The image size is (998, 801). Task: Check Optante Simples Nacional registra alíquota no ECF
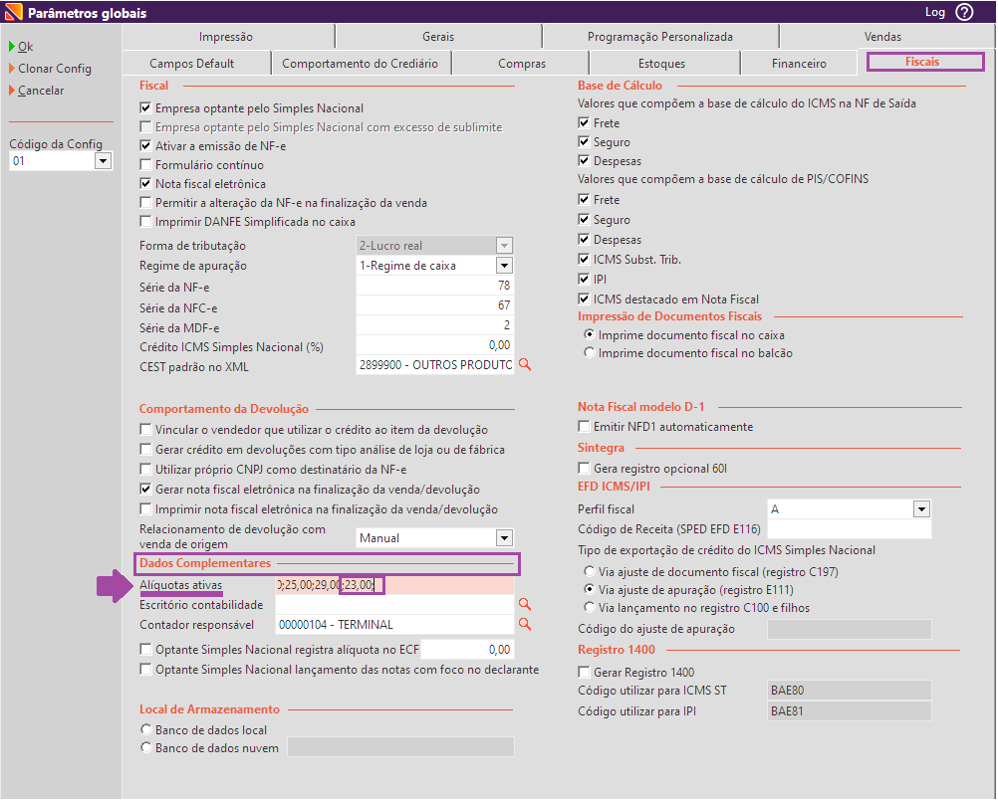pyautogui.click(x=145, y=649)
